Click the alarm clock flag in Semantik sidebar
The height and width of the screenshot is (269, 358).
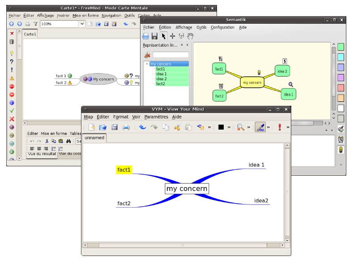click(x=341, y=139)
